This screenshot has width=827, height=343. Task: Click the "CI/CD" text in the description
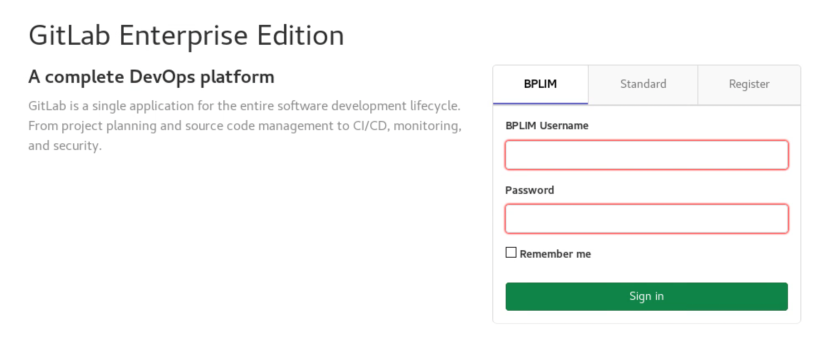click(x=371, y=126)
